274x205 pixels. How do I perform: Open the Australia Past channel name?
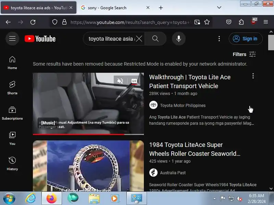tap(173, 173)
